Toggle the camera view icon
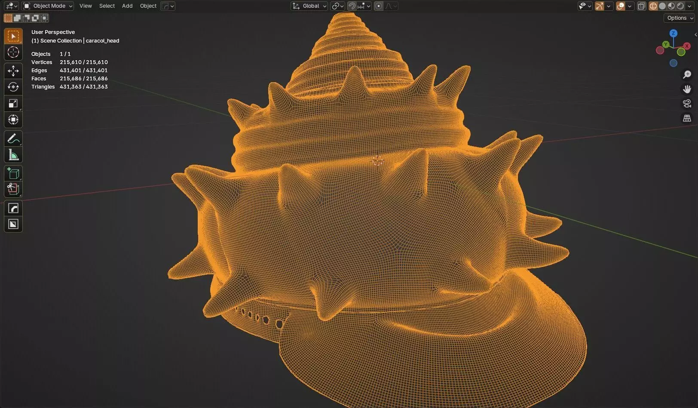Image resolution: width=698 pixels, height=408 pixels. click(x=687, y=104)
